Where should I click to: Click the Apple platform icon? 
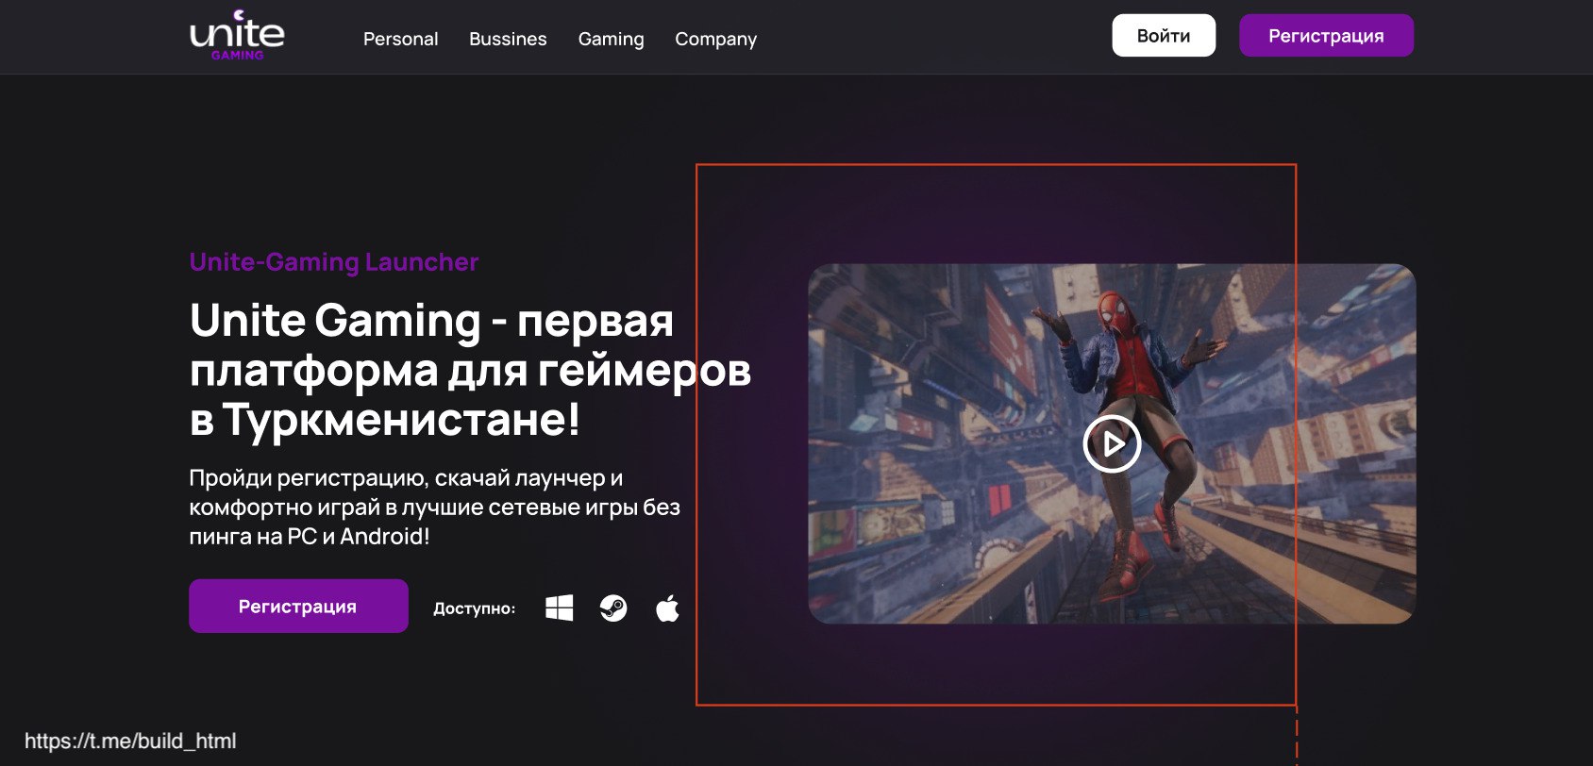pyautogui.click(x=667, y=608)
